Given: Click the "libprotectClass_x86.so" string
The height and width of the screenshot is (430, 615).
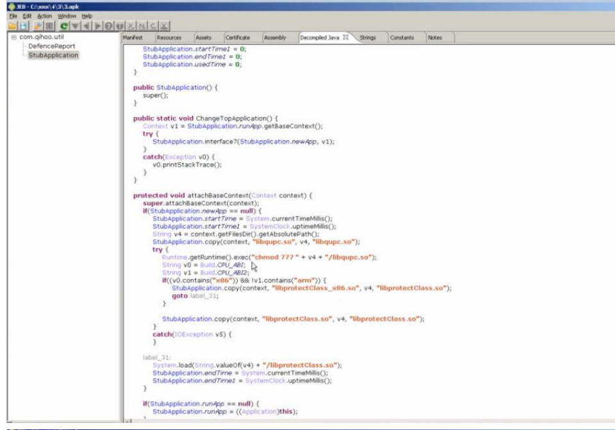Looking at the screenshot, I should coord(316,288).
